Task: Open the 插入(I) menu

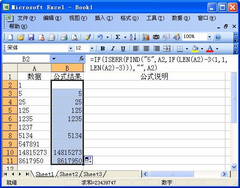Action: pos(104,18)
